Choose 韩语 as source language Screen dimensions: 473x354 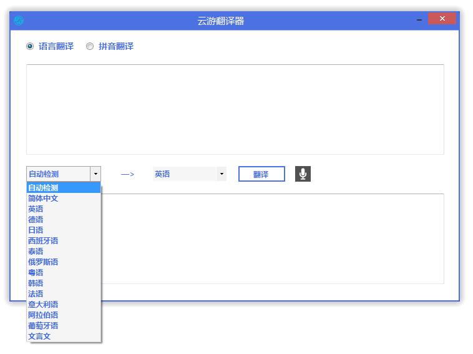pos(36,283)
